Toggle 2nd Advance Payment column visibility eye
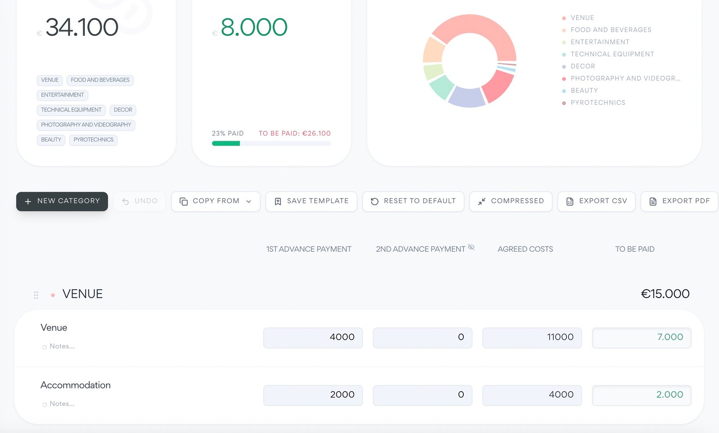Viewport: 719px width, 433px height. click(471, 247)
